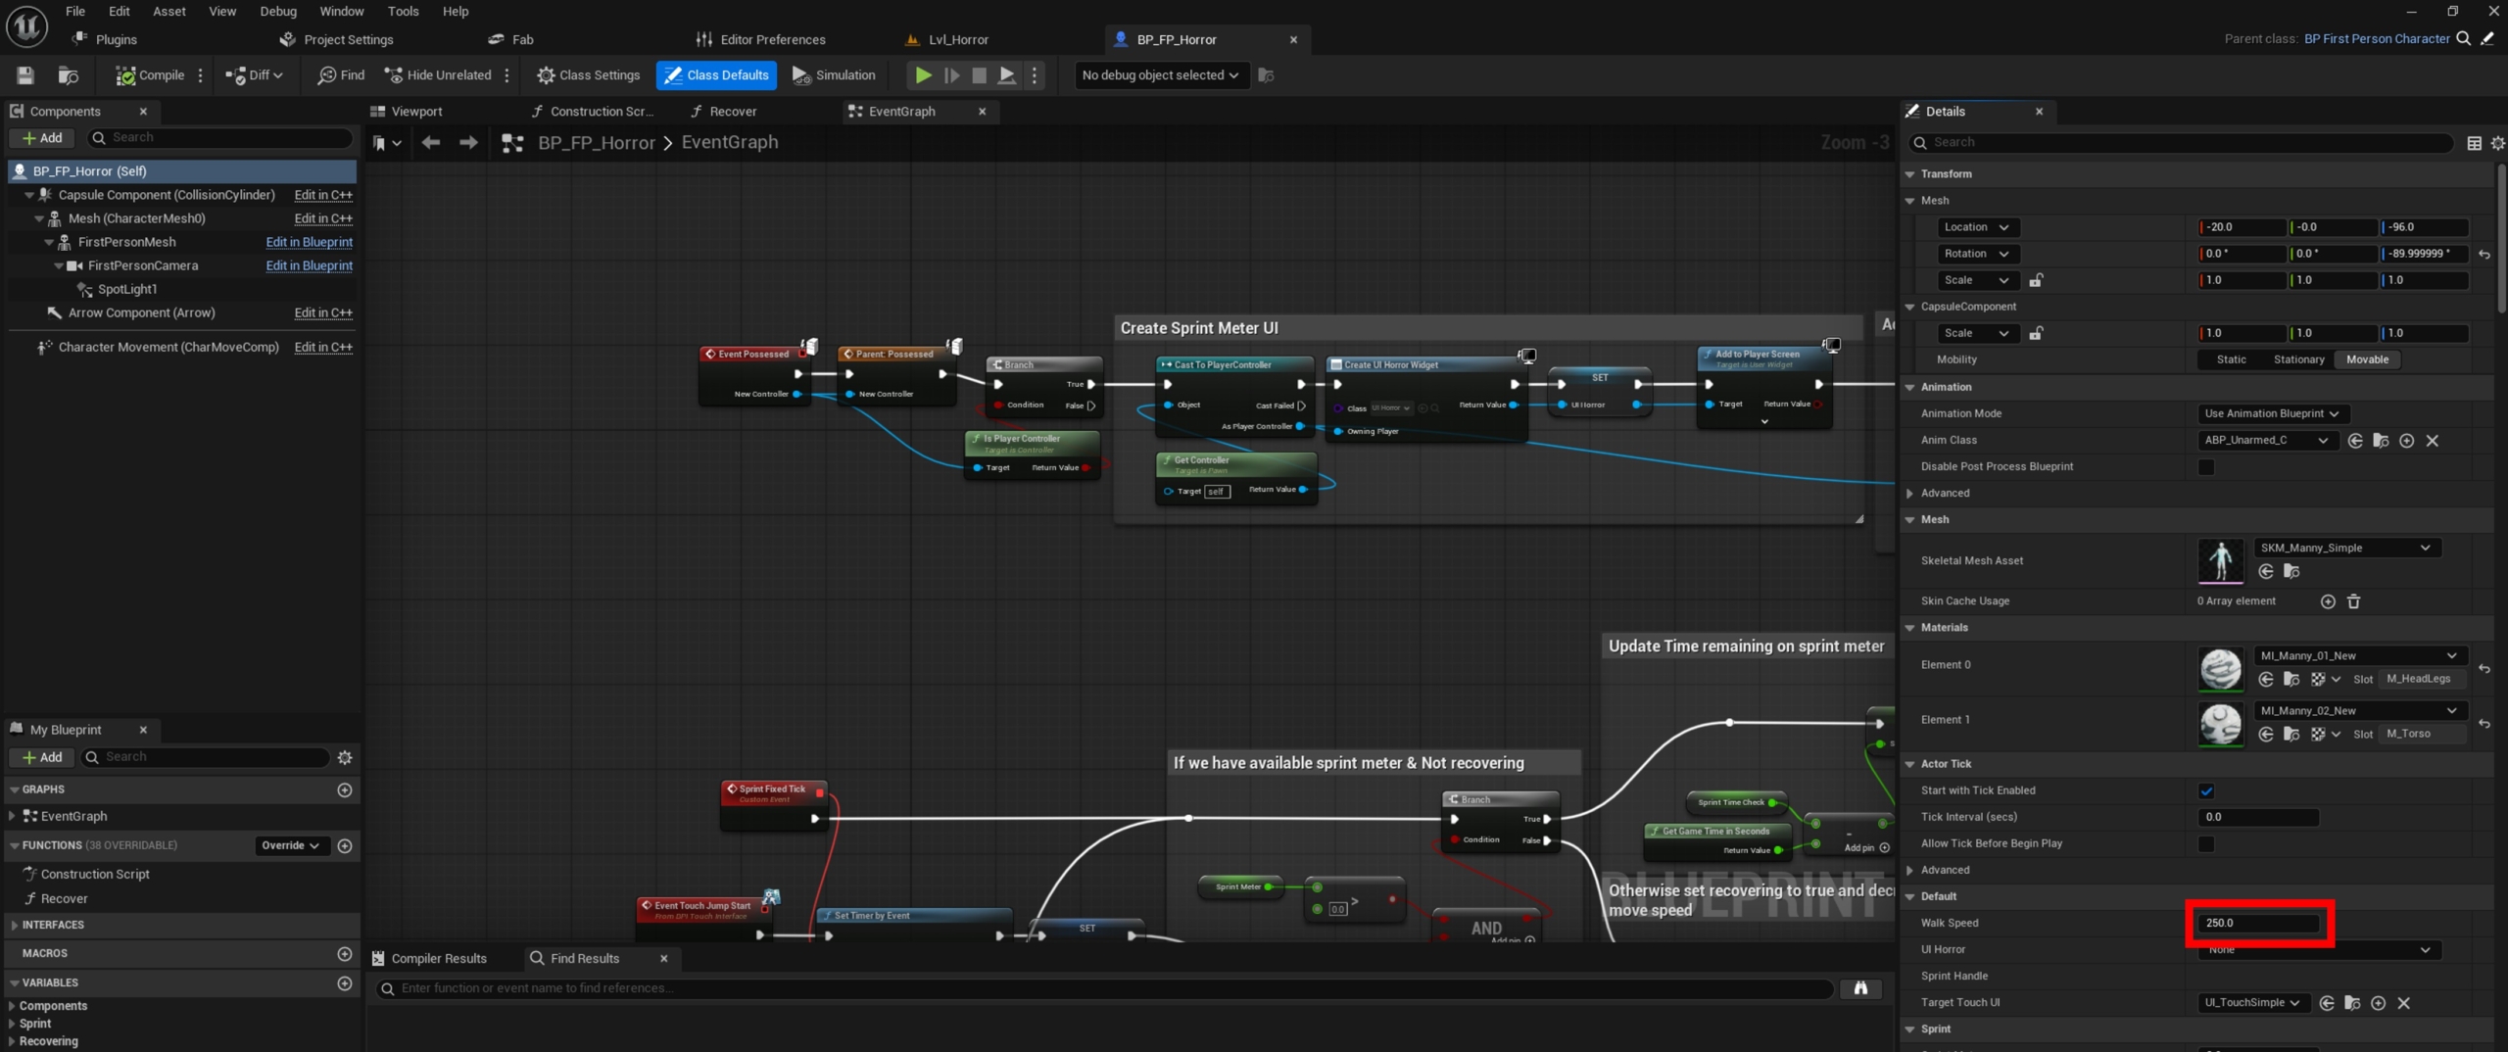
Task: Open the Debug menu
Action: pyautogui.click(x=278, y=11)
